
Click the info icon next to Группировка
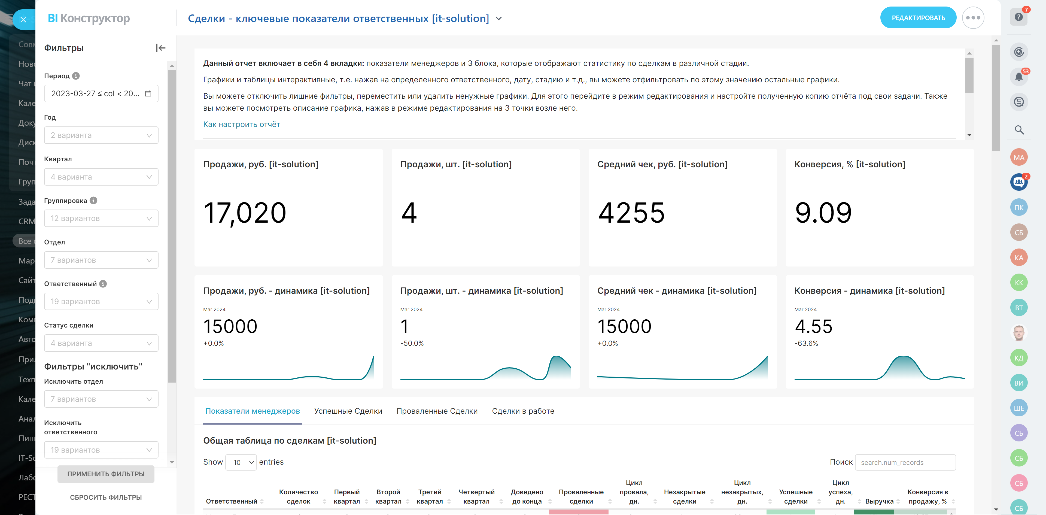tap(93, 201)
